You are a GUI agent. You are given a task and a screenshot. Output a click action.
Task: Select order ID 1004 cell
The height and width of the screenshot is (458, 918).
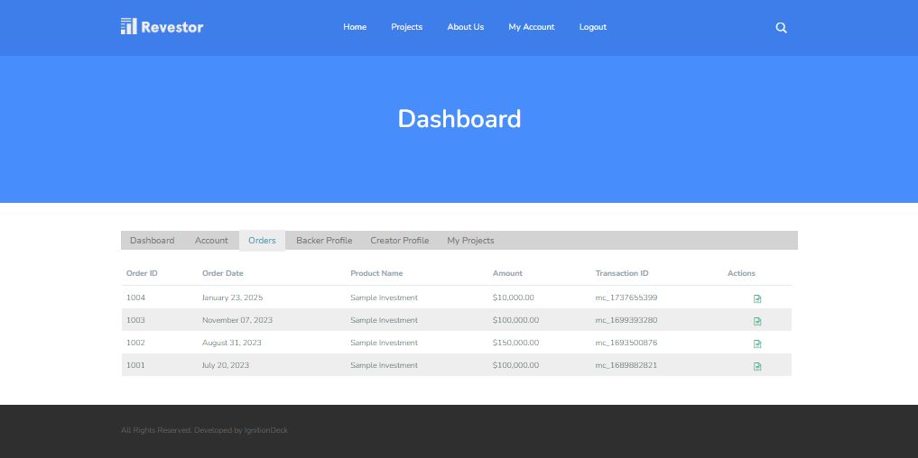click(135, 298)
